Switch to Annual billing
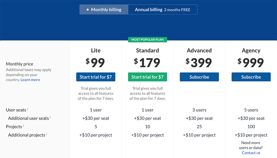The width and height of the screenshot is (277, 158). [x=163, y=10]
